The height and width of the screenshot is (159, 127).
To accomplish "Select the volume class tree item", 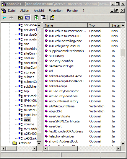I will (x=29, y=124).
